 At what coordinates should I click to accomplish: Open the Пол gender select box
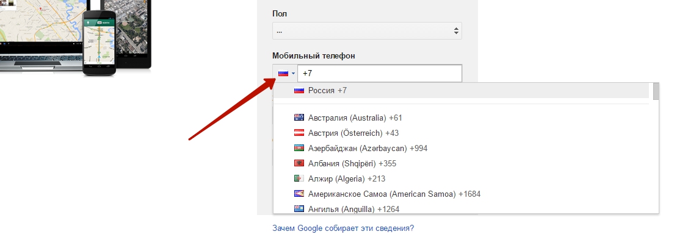[367, 31]
